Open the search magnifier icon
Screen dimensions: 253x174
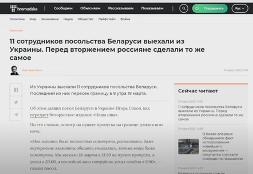[184, 8]
